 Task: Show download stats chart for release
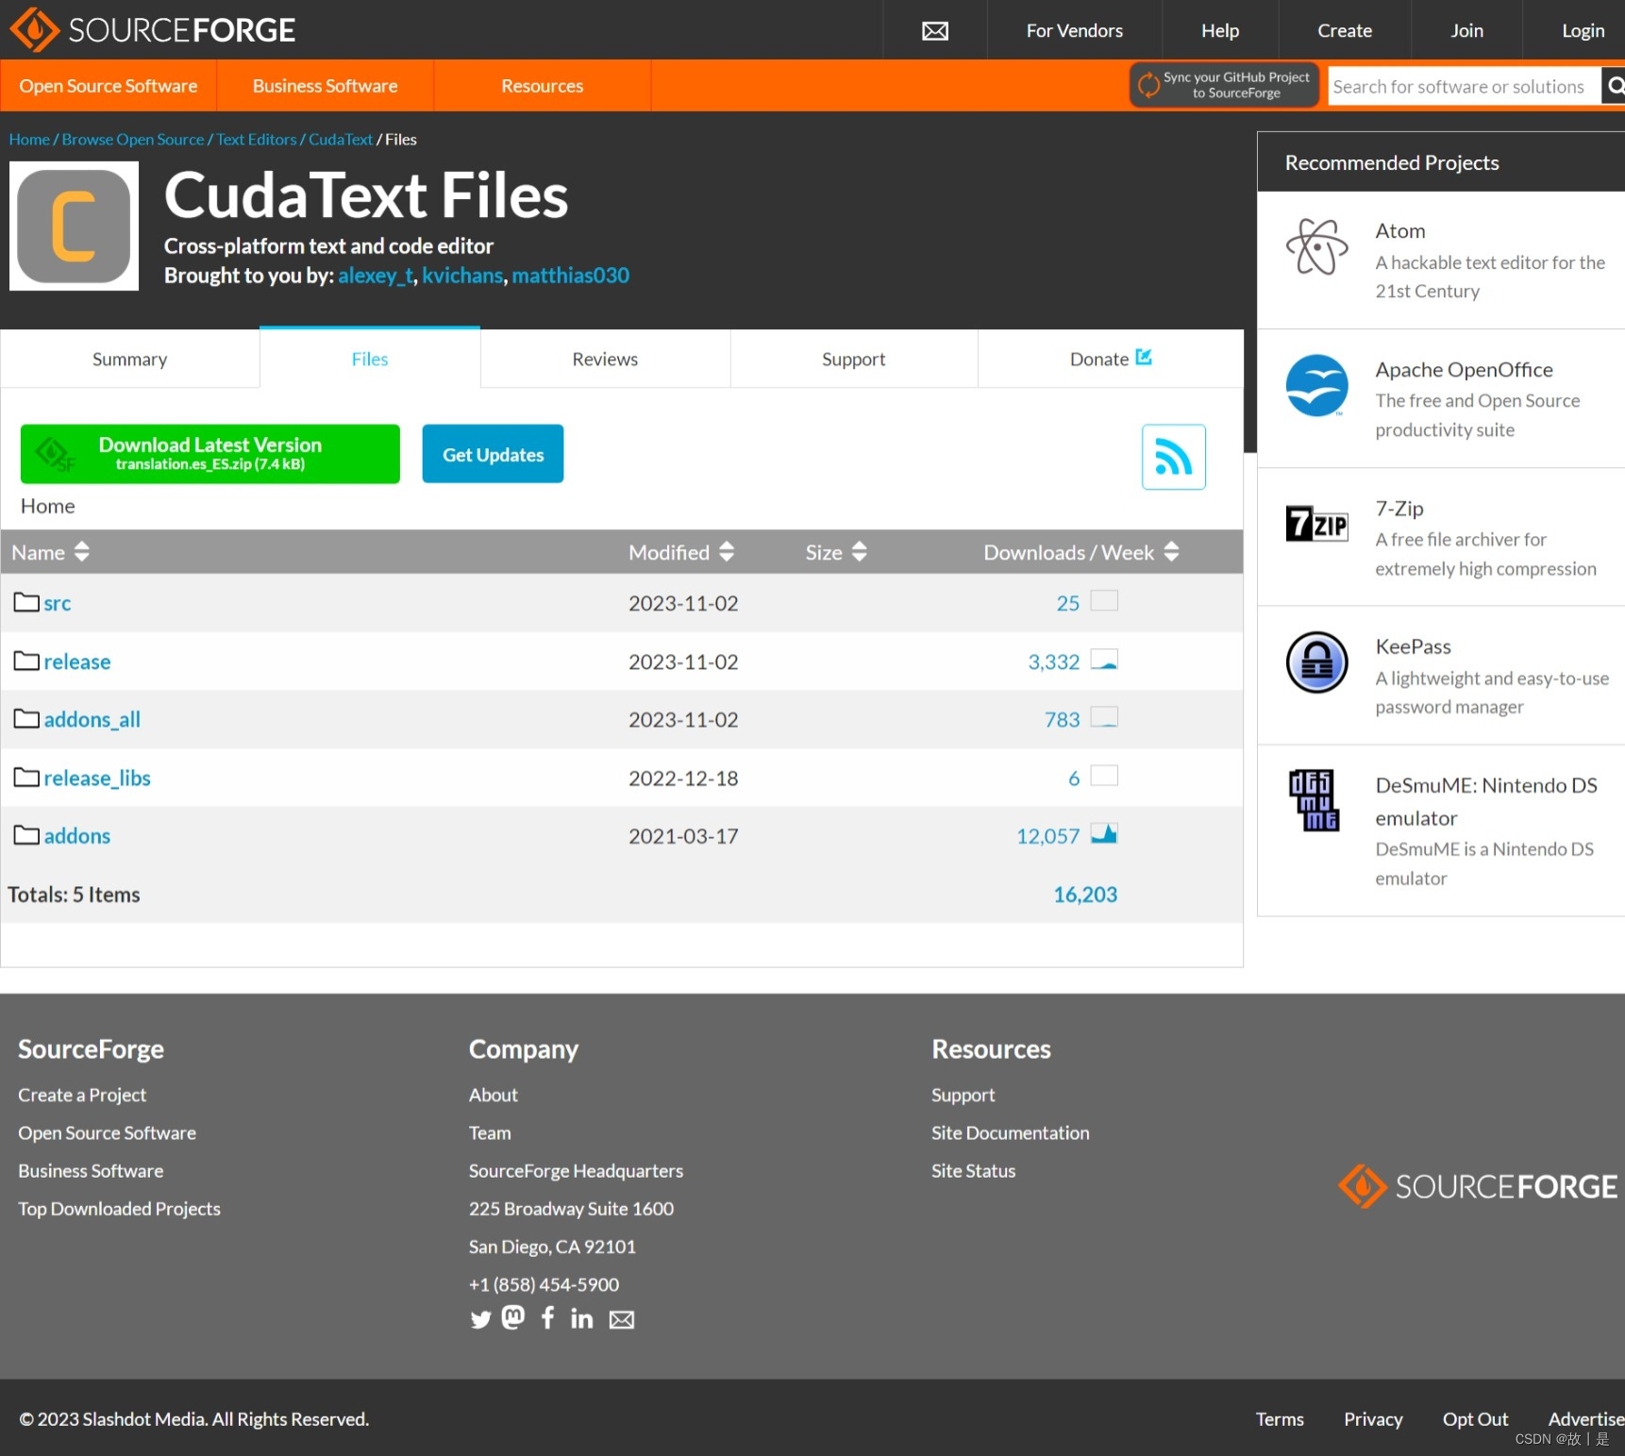pyautogui.click(x=1104, y=660)
